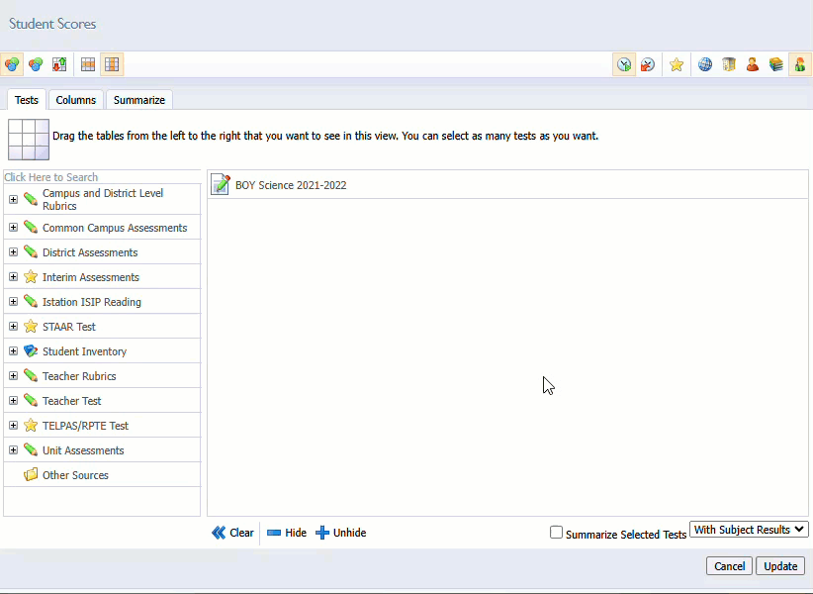Expand Student Inventory node
Viewport: 813px width, 594px height.
[x=14, y=351]
